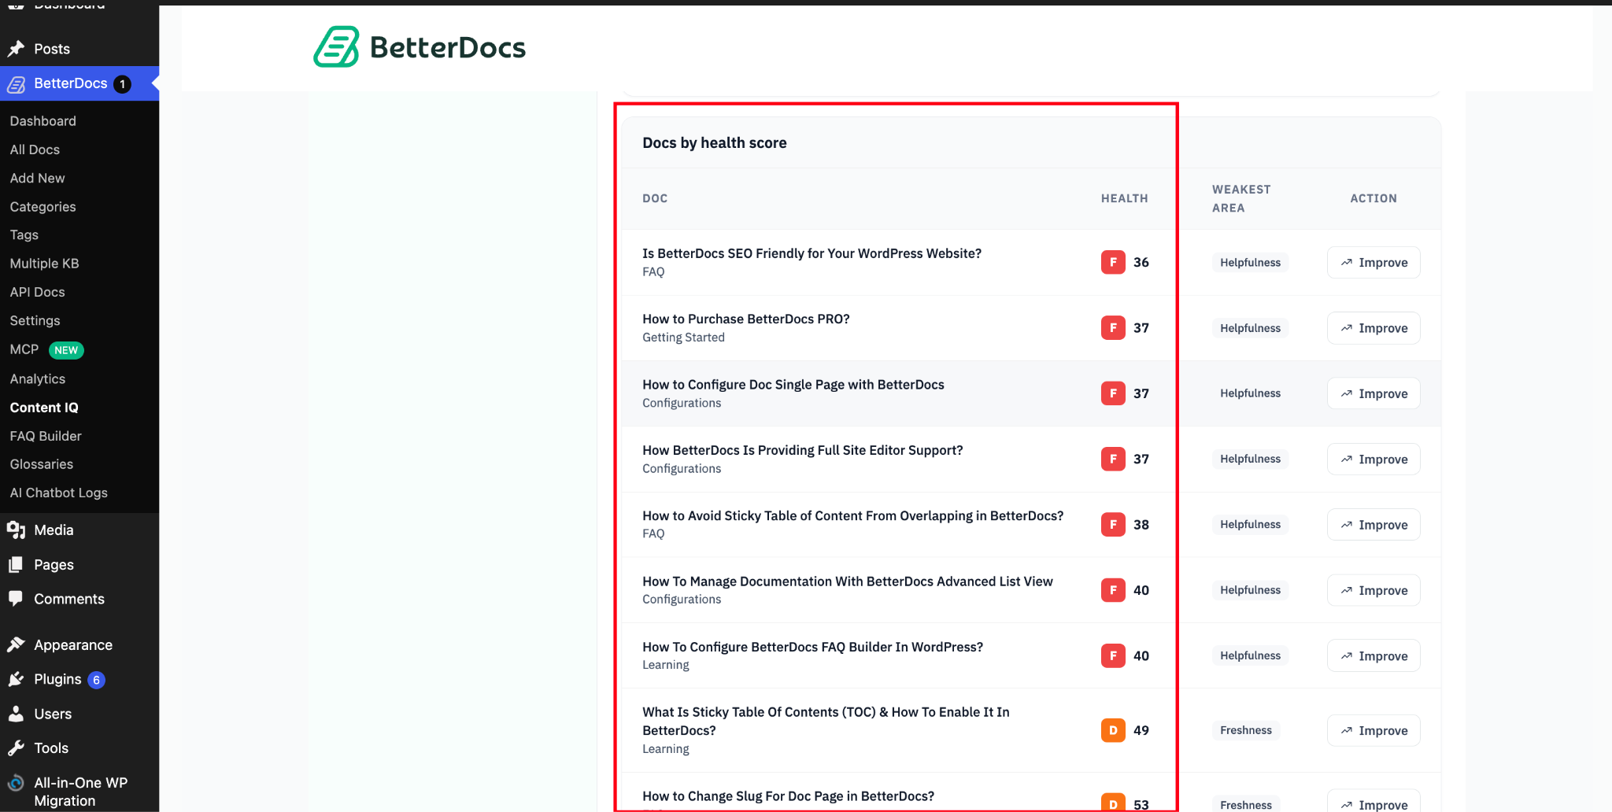This screenshot has width=1612, height=812.
Task: Open 'Avoid Sticky Table of Content' doc
Action: [x=853, y=516]
